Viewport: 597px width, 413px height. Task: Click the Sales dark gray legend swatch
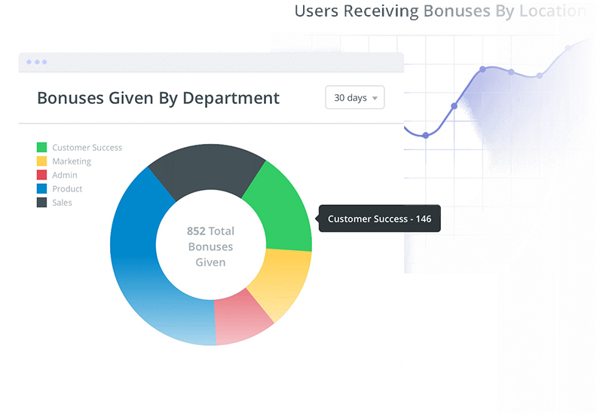coord(42,202)
